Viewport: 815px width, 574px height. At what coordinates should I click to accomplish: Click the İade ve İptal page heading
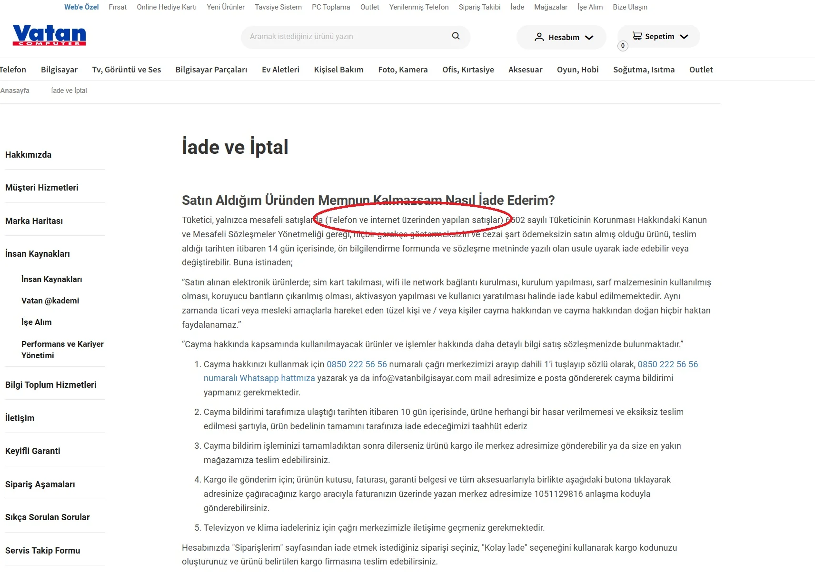pyautogui.click(x=235, y=147)
